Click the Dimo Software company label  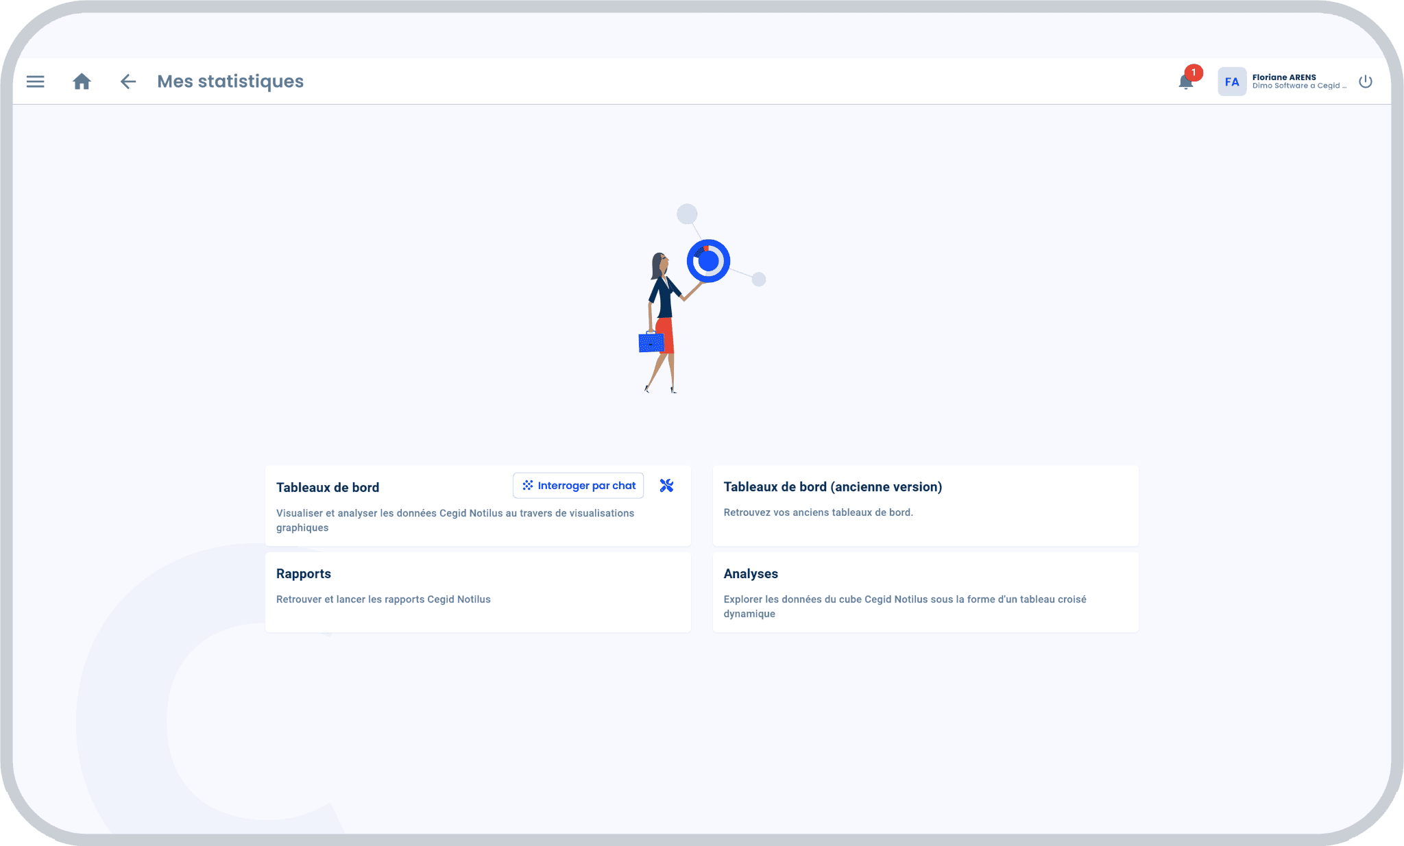[1298, 86]
